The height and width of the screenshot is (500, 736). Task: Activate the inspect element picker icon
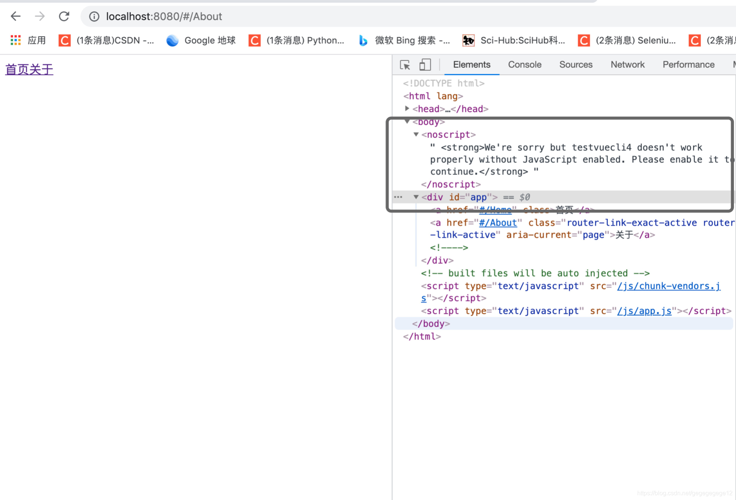(x=405, y=65)
